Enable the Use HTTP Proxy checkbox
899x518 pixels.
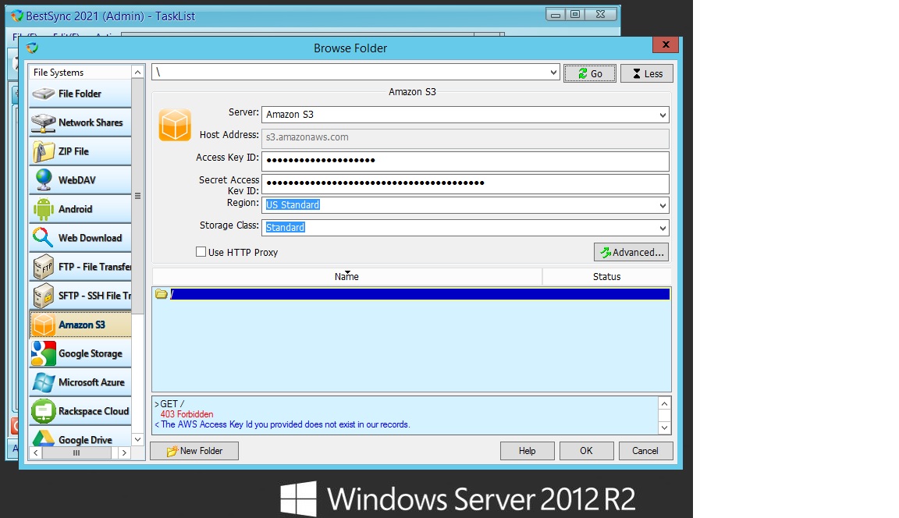tap(201, 251)
